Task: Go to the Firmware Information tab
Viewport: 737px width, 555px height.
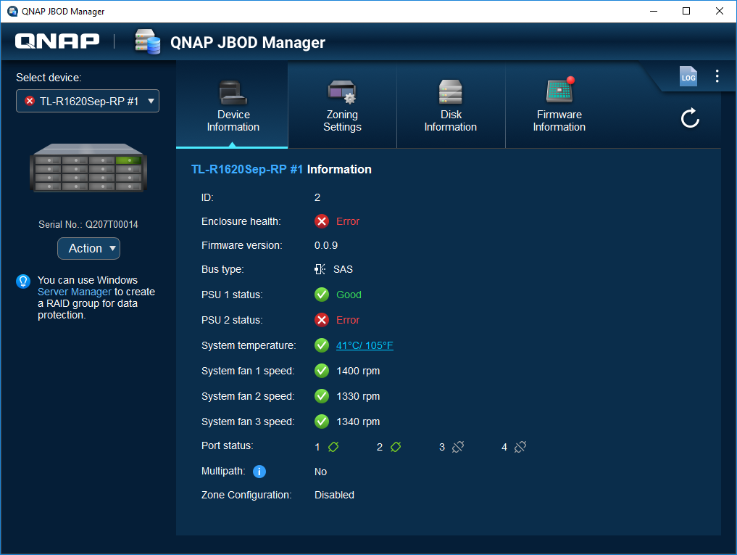Action: click(559, 106)
